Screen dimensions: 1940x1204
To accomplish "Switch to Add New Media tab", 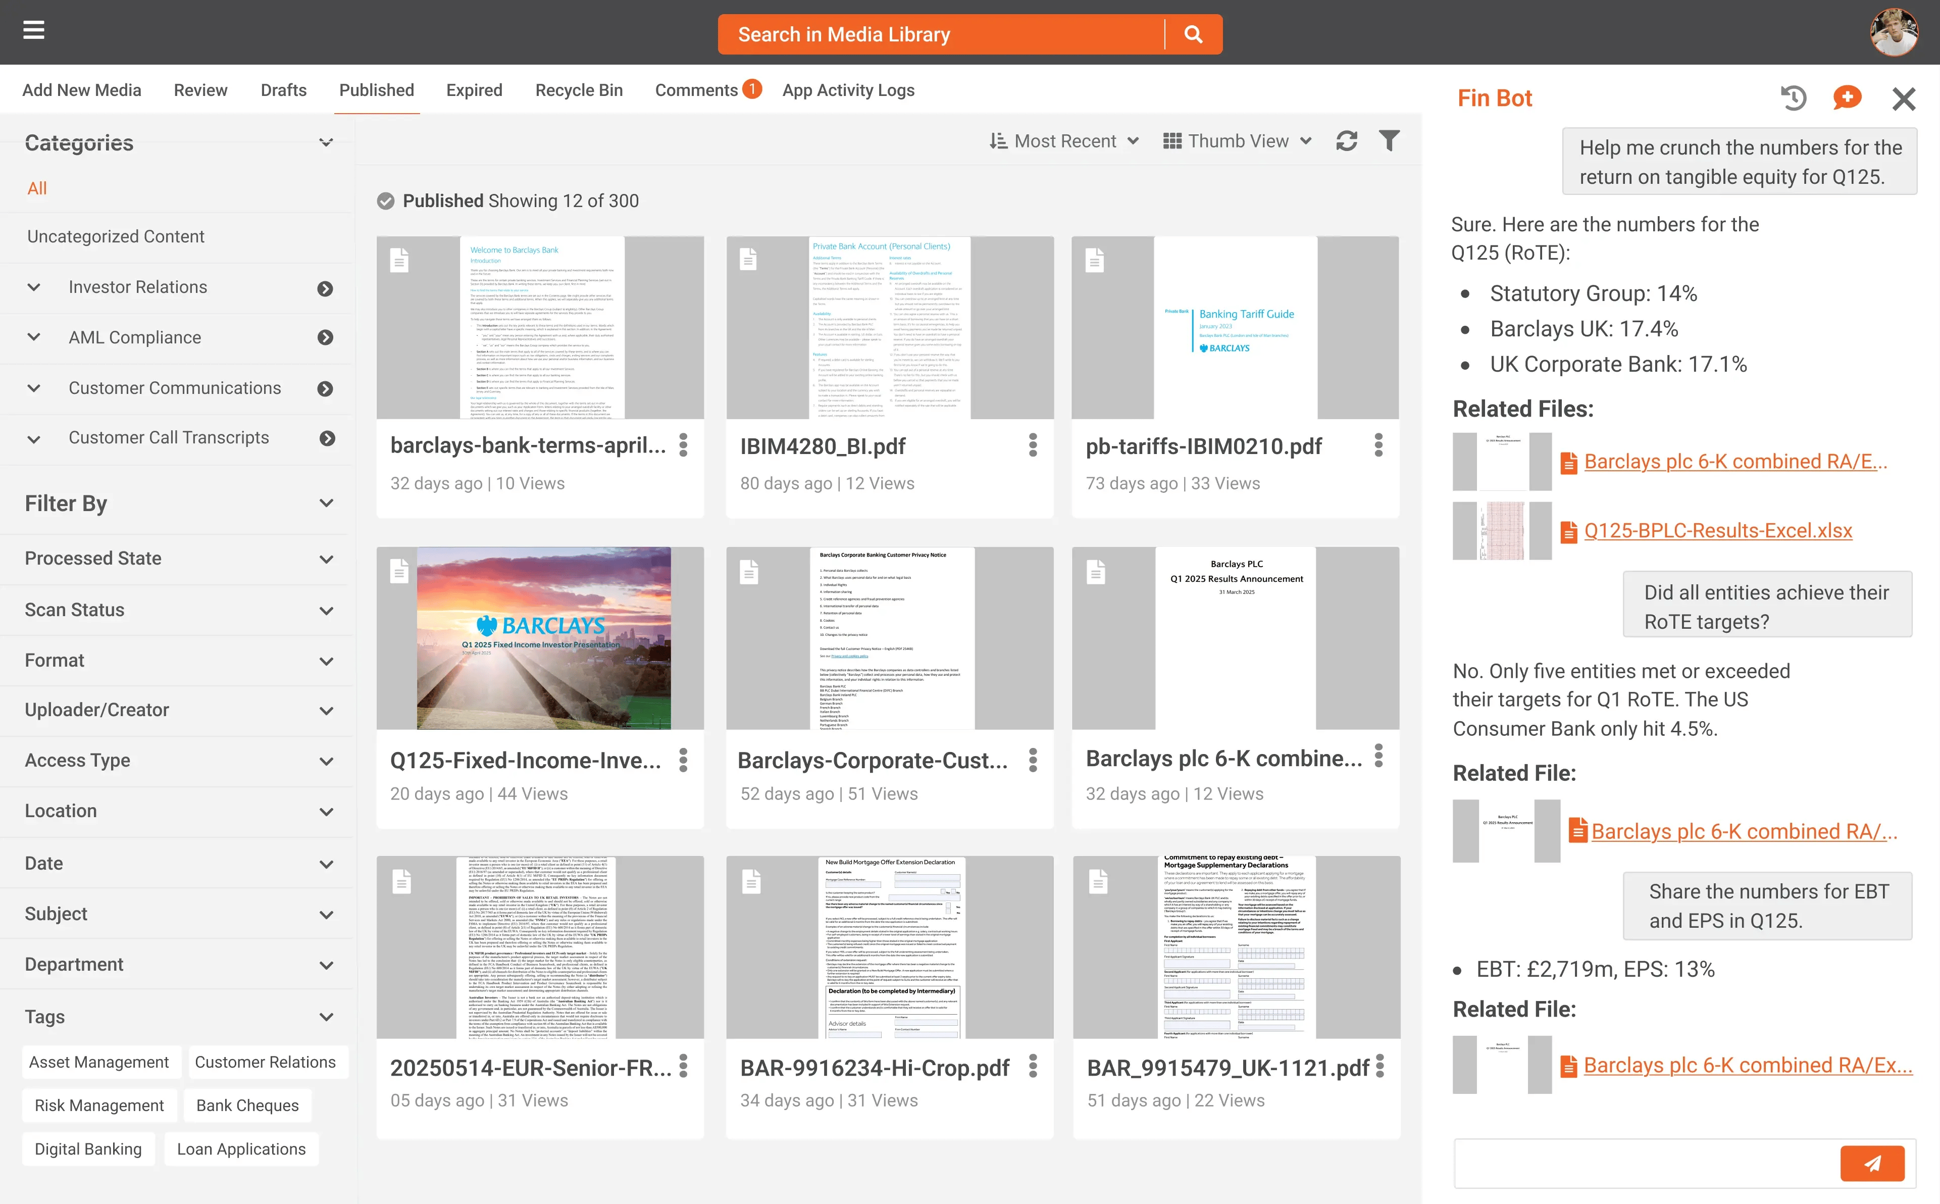I will tap(81, 90).
